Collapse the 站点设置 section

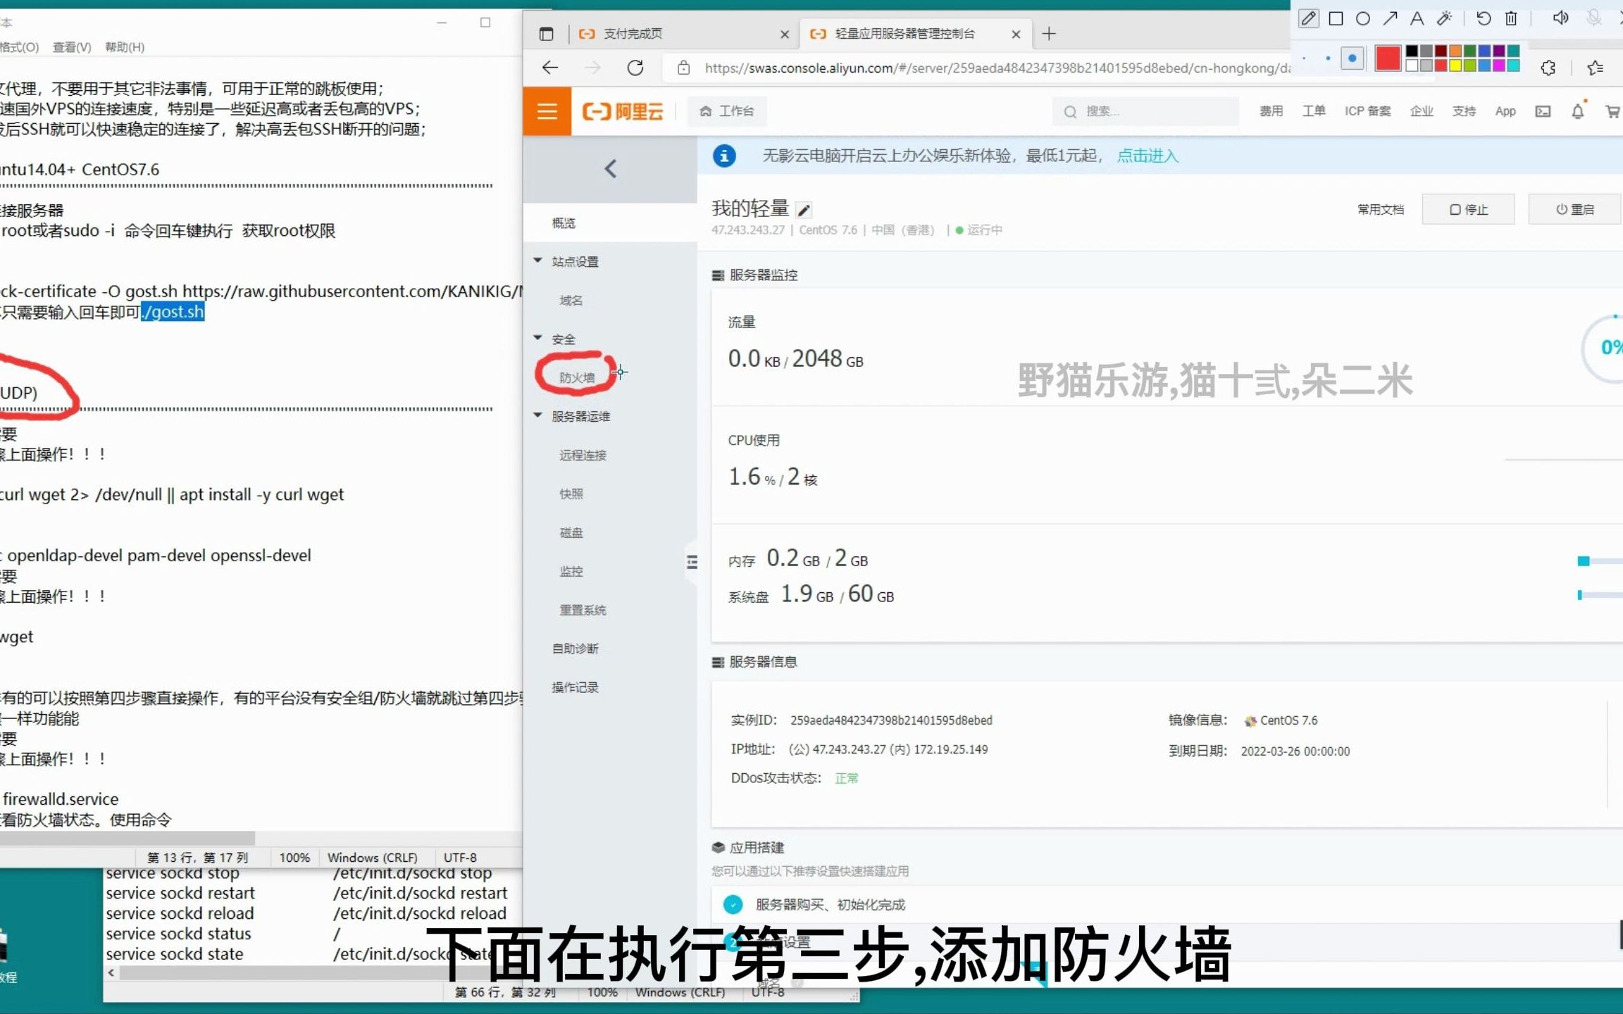(538, 261)
